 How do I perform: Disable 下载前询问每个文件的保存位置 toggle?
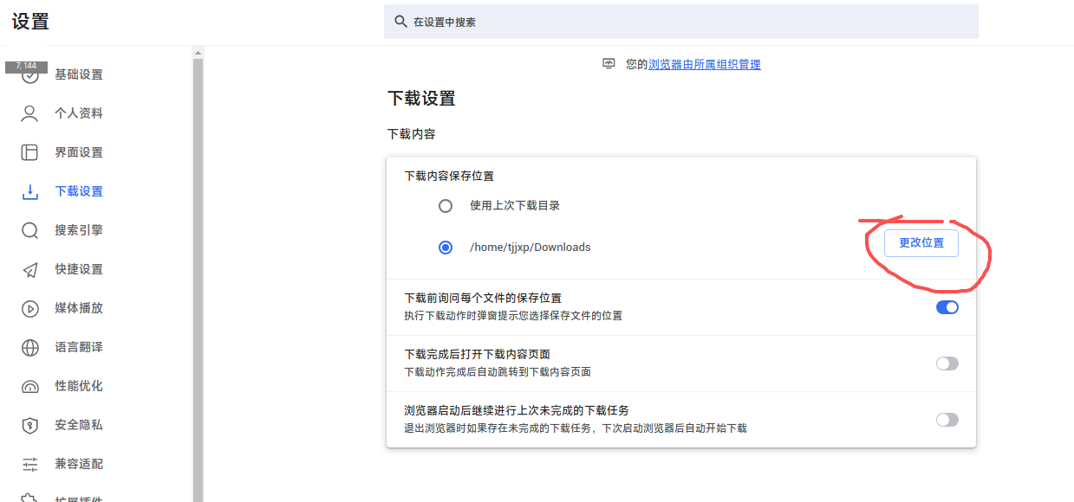click(947, 307)
